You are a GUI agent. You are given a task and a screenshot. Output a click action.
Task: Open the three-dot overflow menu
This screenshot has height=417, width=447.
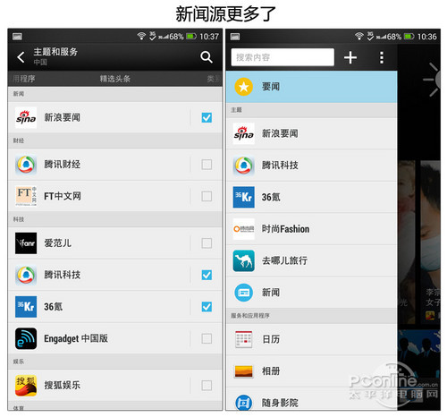coord(382,57)
